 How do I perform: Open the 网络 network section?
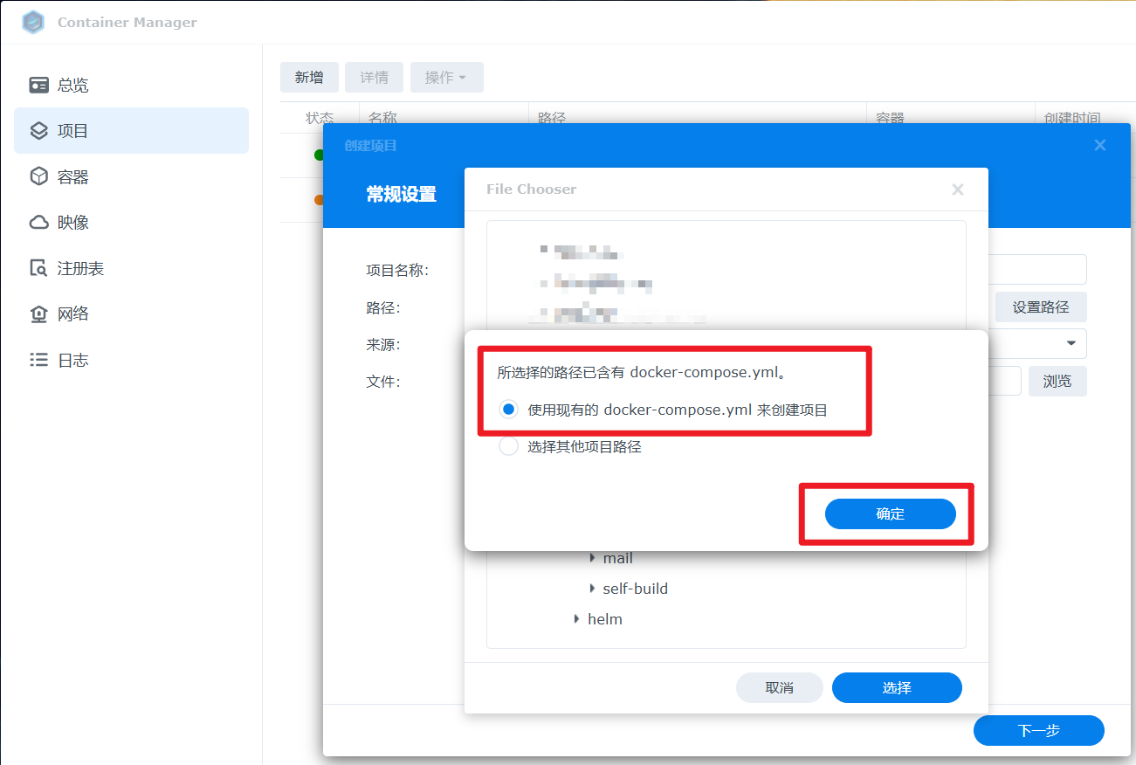pos(131,314)
